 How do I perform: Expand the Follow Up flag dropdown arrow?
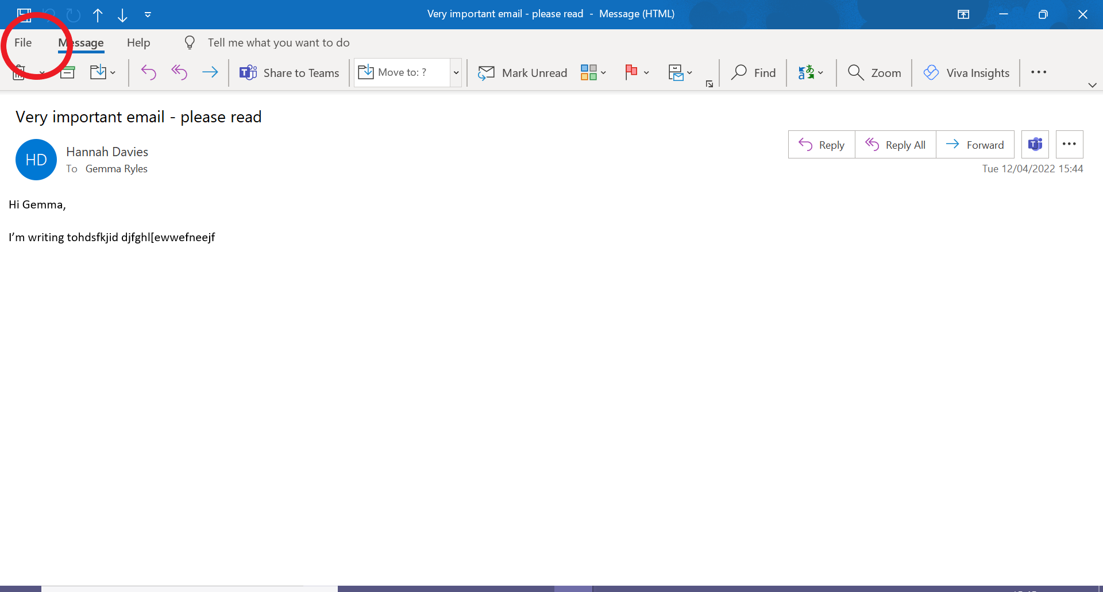point(646,73)
